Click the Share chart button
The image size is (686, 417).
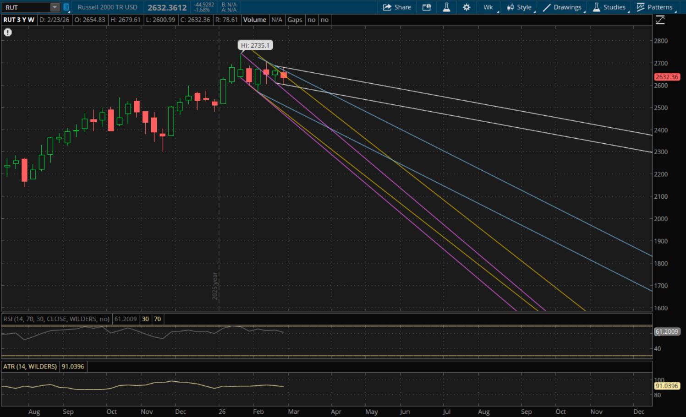397,7
